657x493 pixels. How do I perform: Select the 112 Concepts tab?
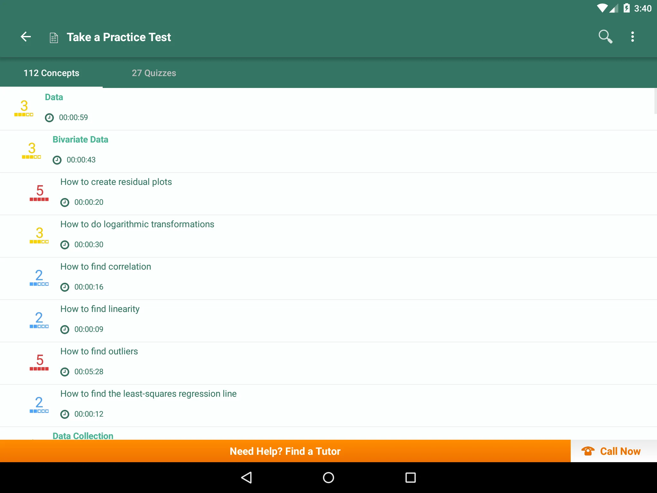pyautogui.click(x=52, y=73)
